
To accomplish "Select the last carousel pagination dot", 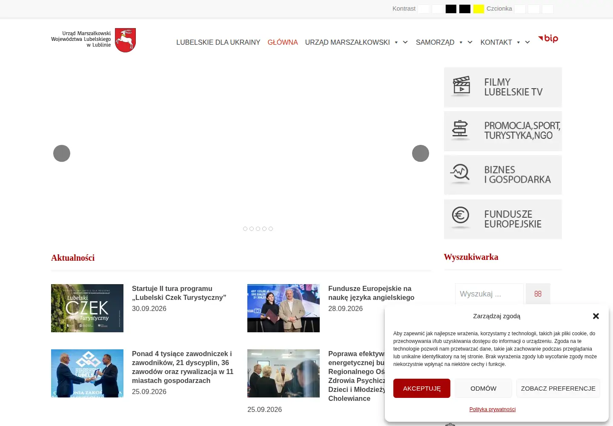I will (x=271, y=229).
